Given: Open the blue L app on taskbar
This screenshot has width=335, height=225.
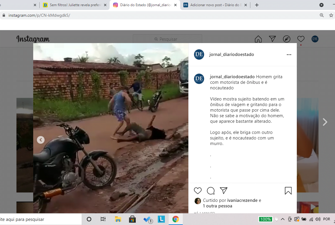Looking at the screenshot, I should coord(161,219).
